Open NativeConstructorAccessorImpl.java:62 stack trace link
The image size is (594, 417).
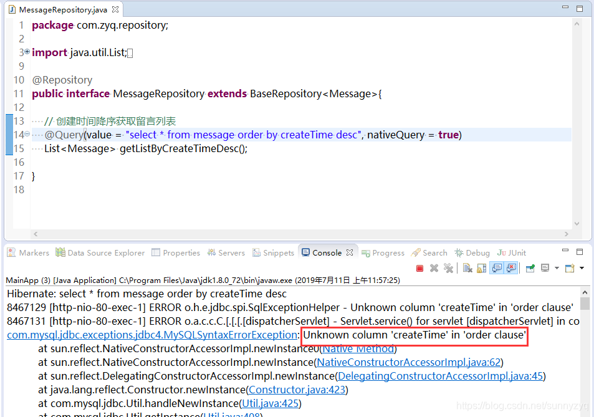coord(411,362)
